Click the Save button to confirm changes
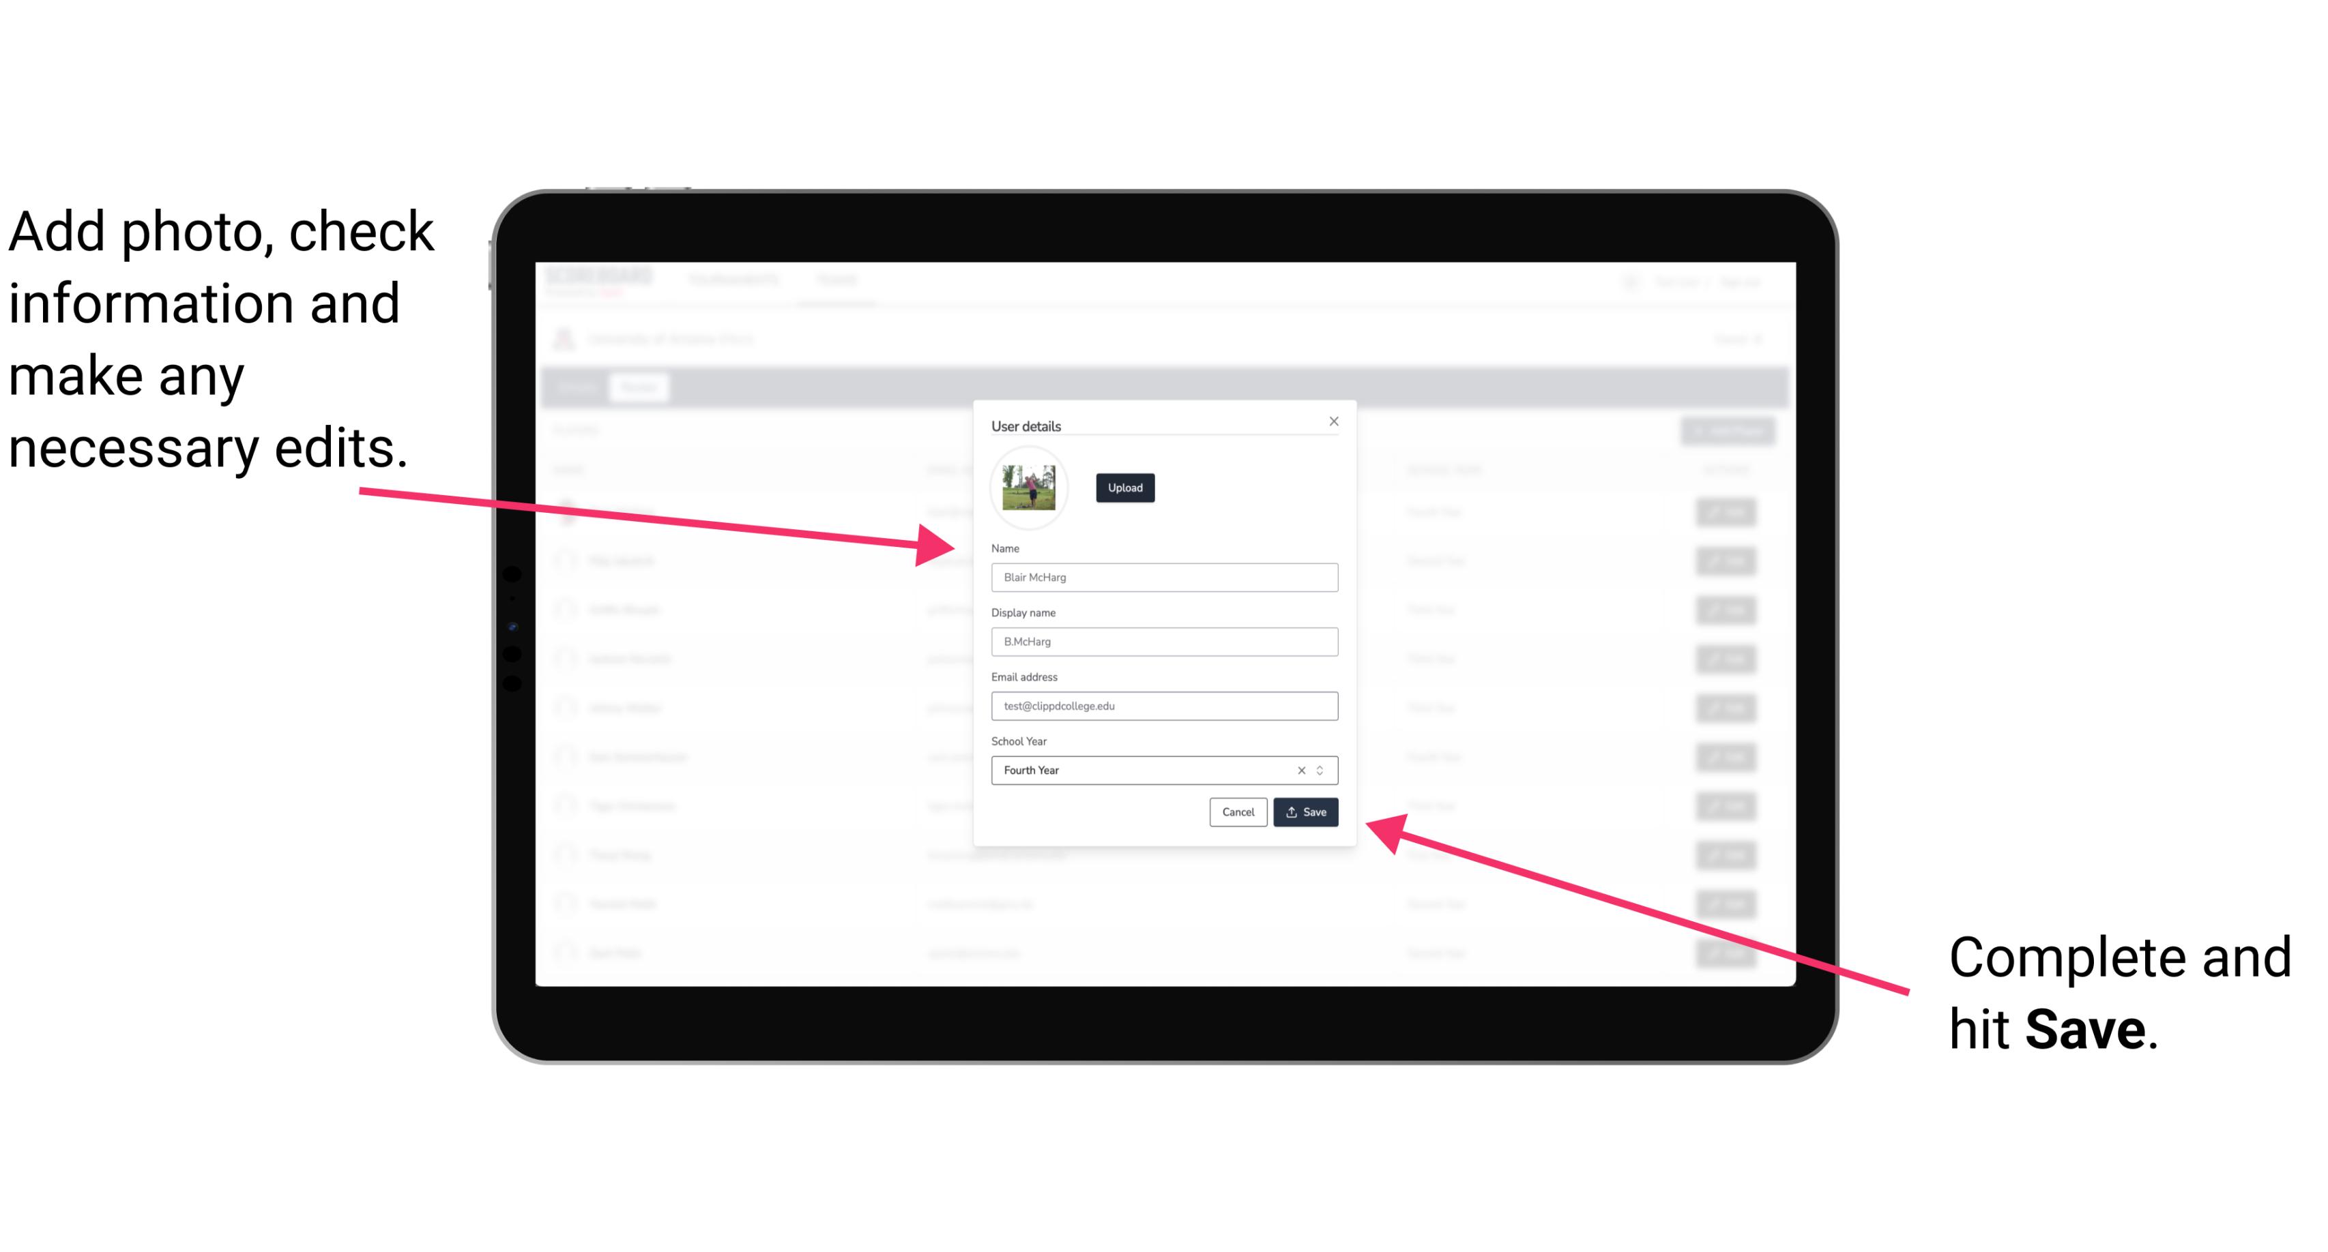Screen dimensions: 2328x1252 [x=1304, y=813]
